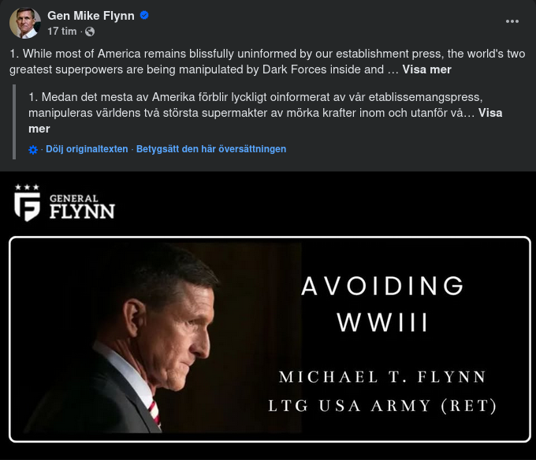Viewport: 536px width, 460px height.
Task: Open the "AVOIDING WWIII" title image
Action: pos(383,303)
